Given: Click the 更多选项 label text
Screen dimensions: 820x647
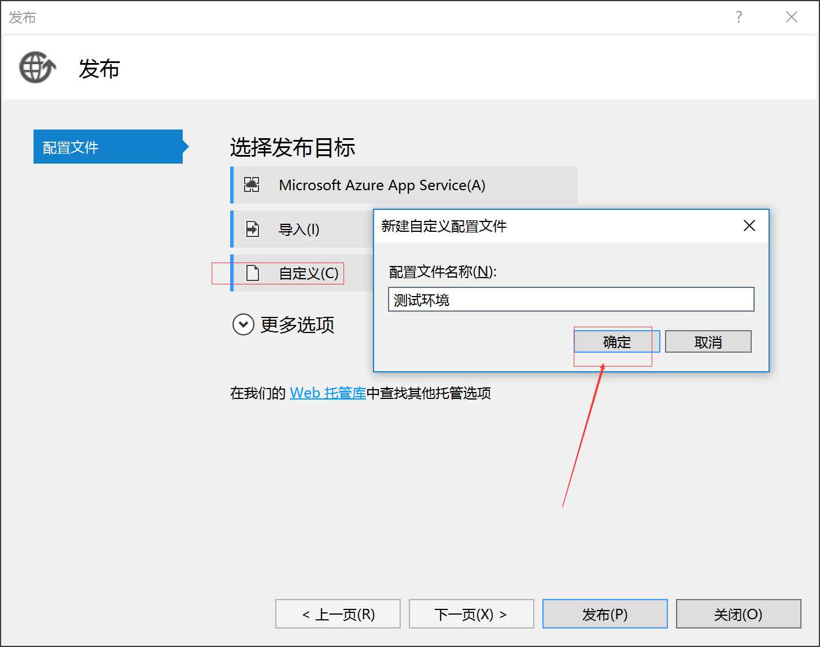Looking at the screenshot, I should point(297,325).
